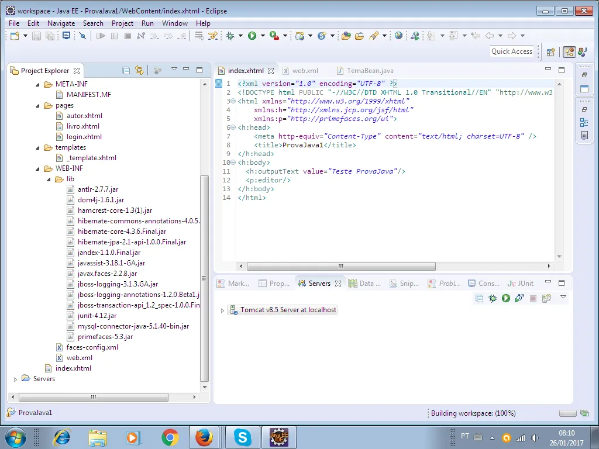Open the Window menu
The image size is (599, 449).
175,23
